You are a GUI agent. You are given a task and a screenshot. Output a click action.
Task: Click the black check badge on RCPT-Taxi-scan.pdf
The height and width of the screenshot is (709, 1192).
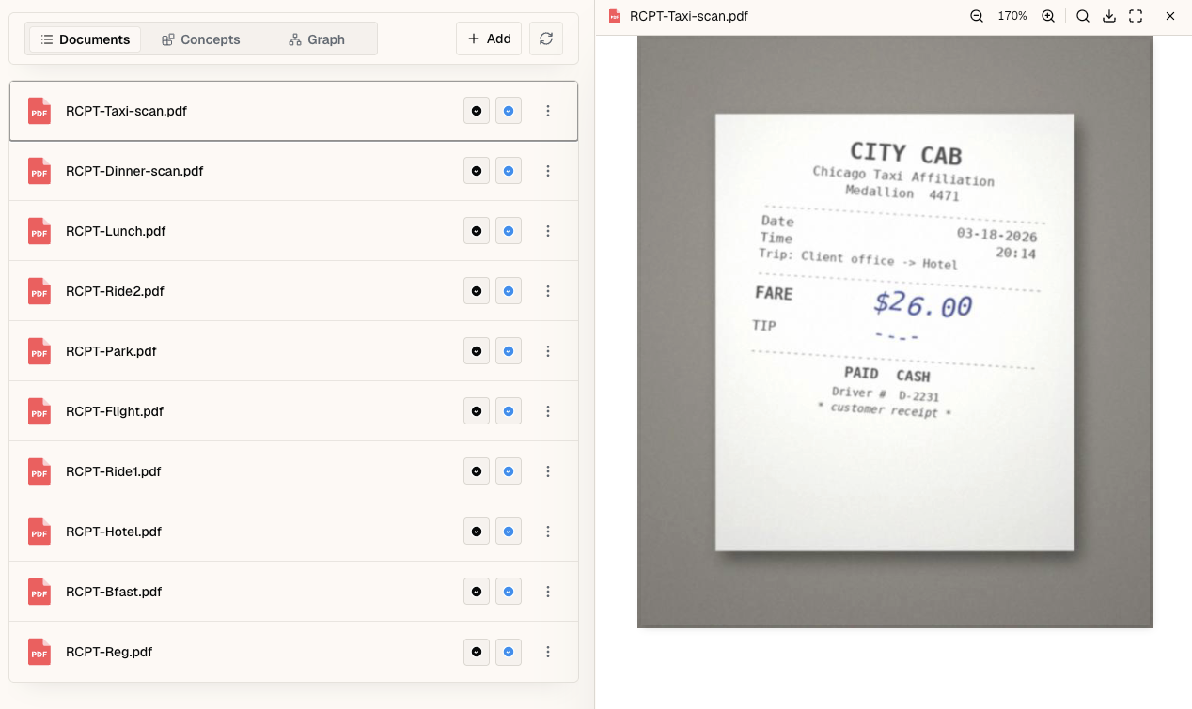pos(477,111)
